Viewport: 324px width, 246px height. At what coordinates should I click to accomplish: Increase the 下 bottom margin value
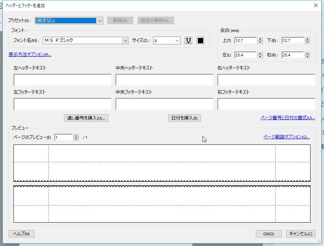[307, 39]
